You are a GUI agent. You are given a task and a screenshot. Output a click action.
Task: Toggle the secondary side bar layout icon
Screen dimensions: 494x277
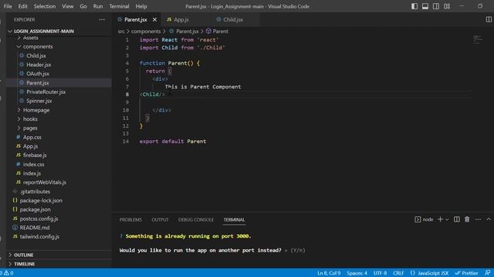point(435,6)
